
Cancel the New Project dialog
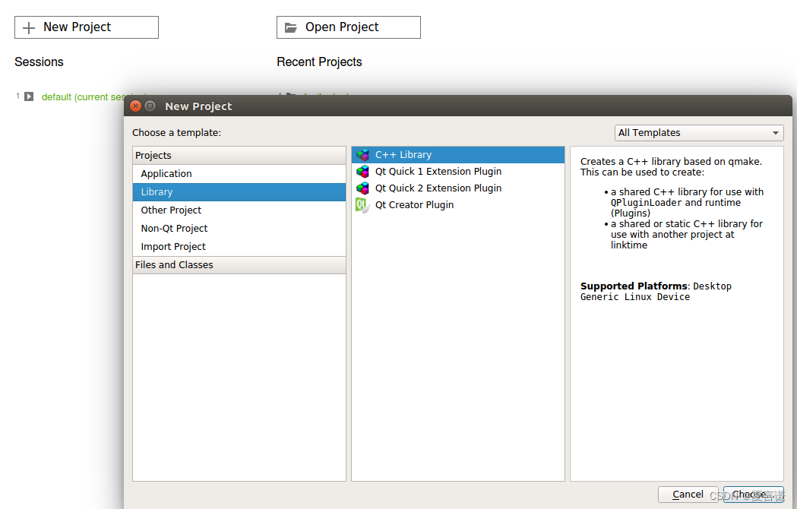[688, 495]
